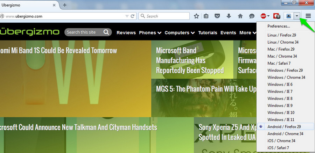Open a new tab with plus button
The image size is (315, 153).
pyautogui.click(x=64, y=5)
